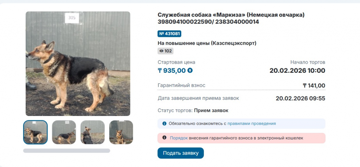
Task: Click the guarantee deposit amount ₸ 141,00
Action: point(314,85)
